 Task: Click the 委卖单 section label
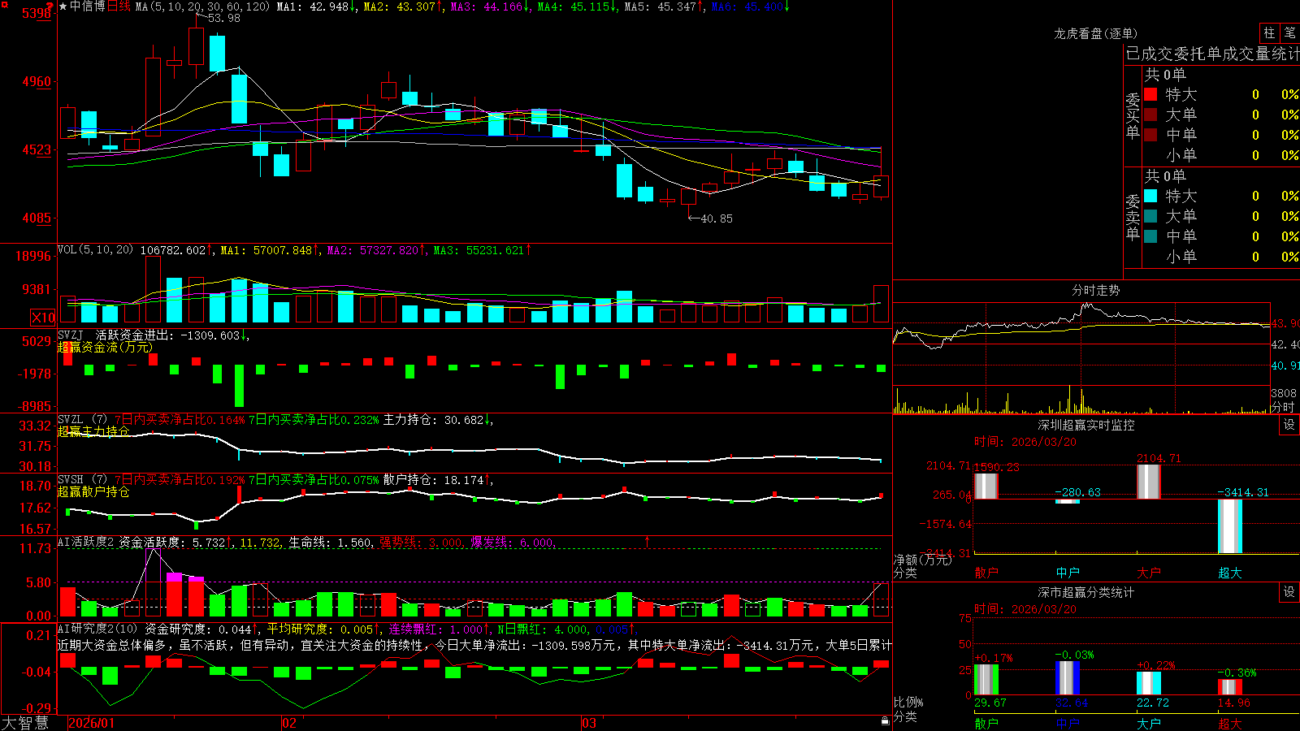pyautogui.click(x=1133, y=217)
